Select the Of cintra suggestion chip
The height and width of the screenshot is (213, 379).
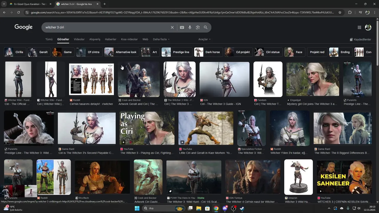[89, 52]
